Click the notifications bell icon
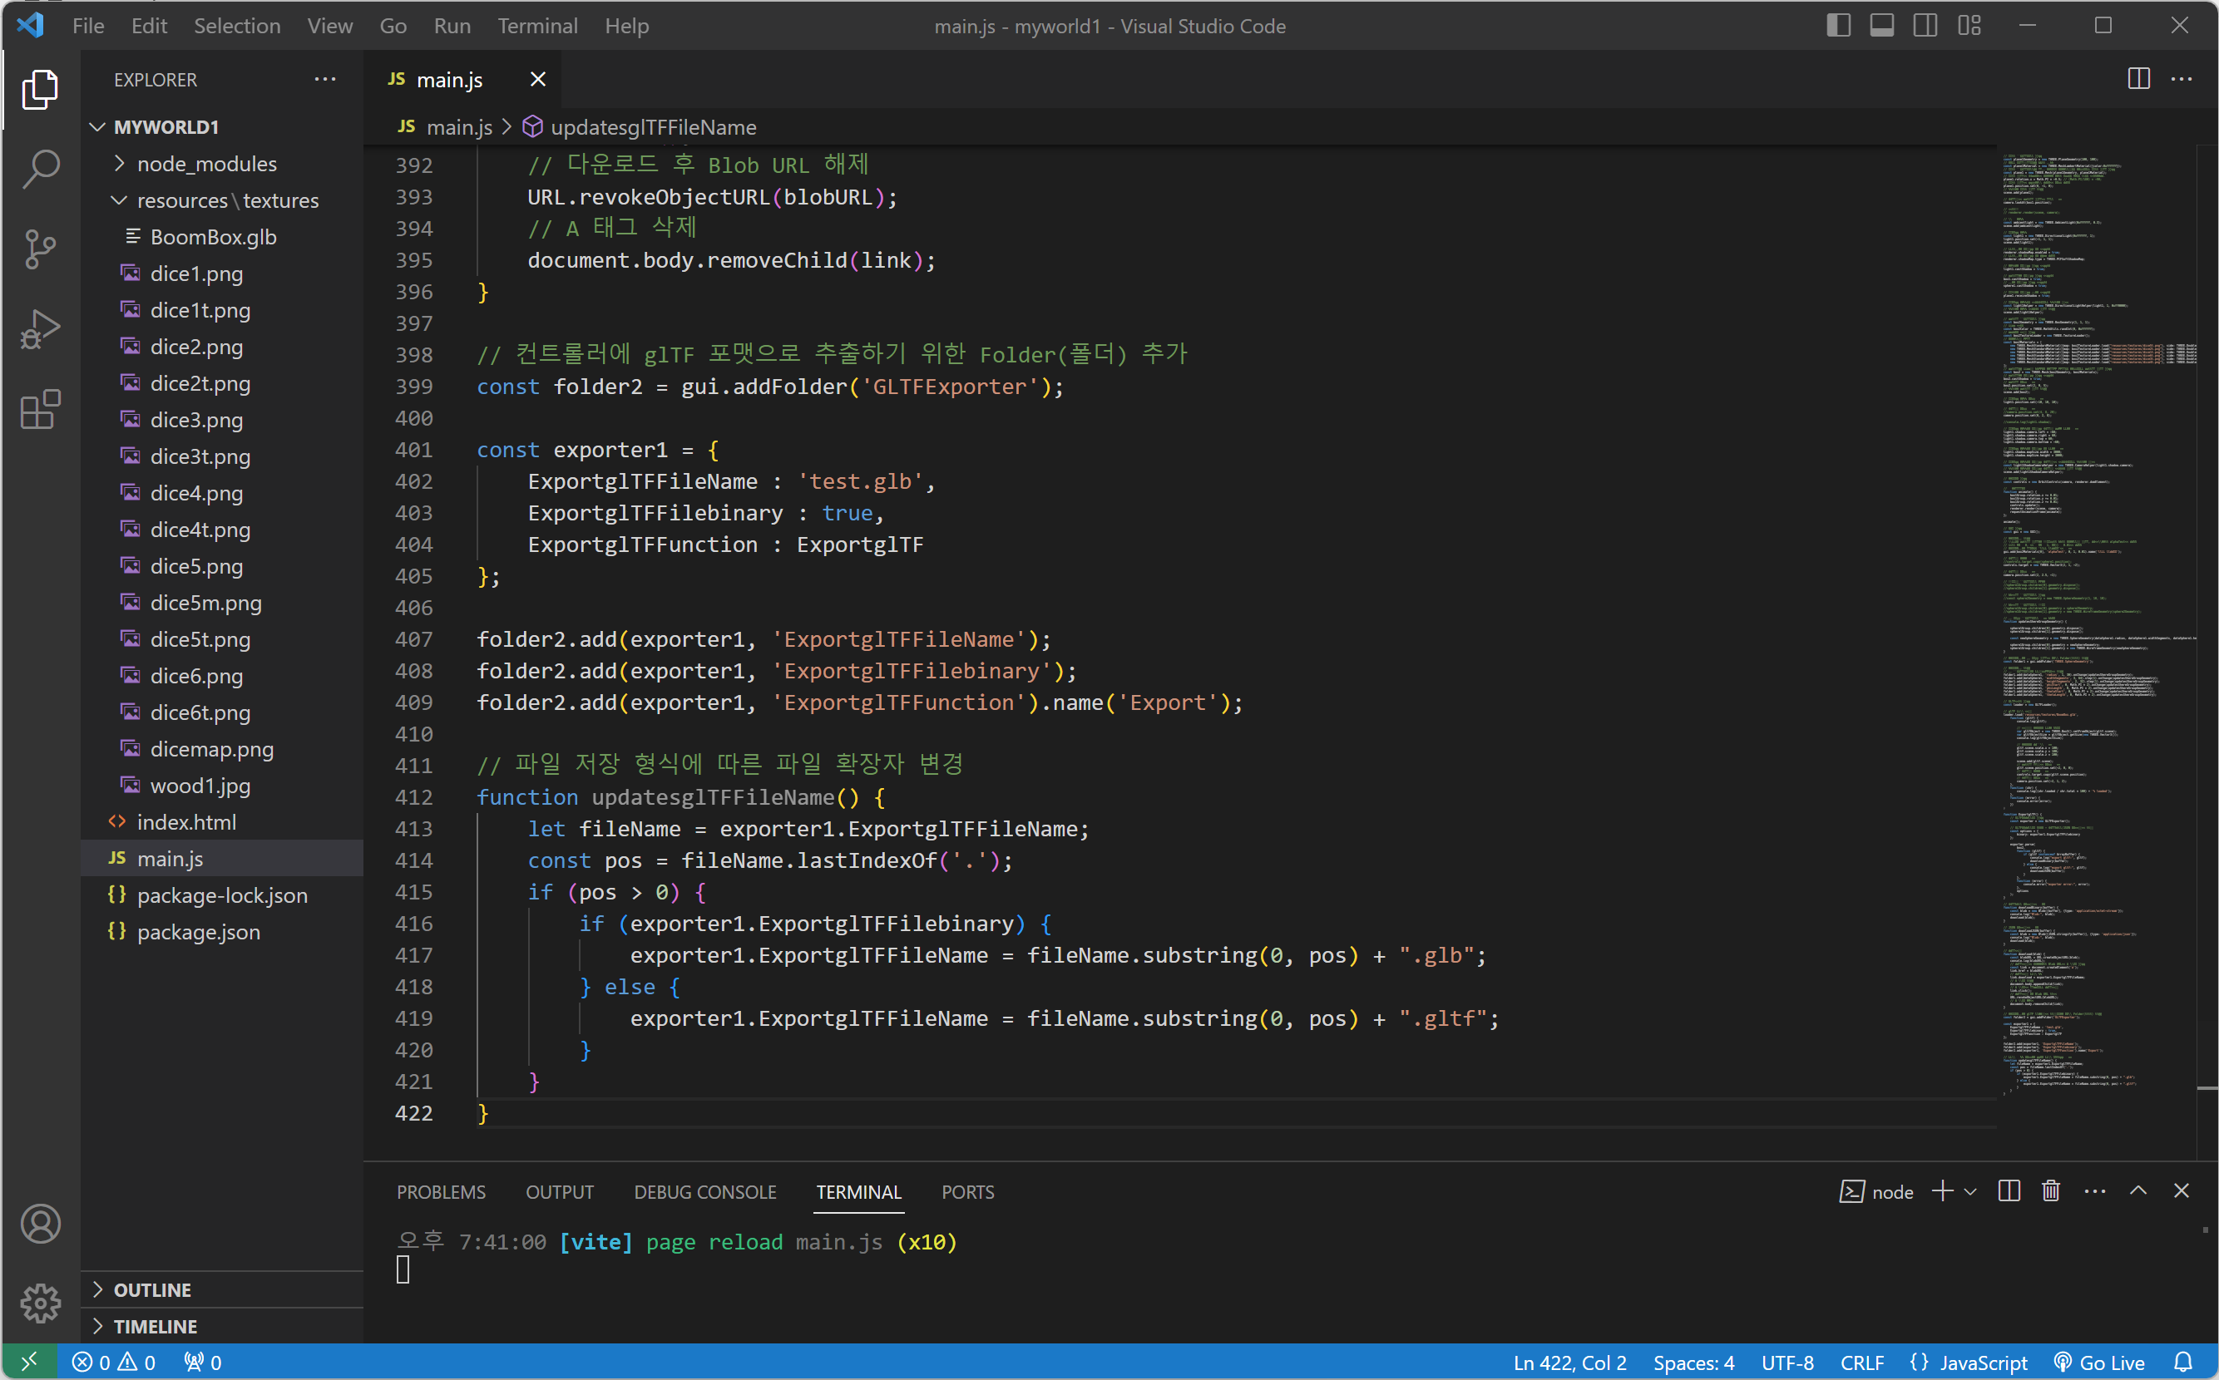2219x1380 pixels. (x=2182, y=1362)
